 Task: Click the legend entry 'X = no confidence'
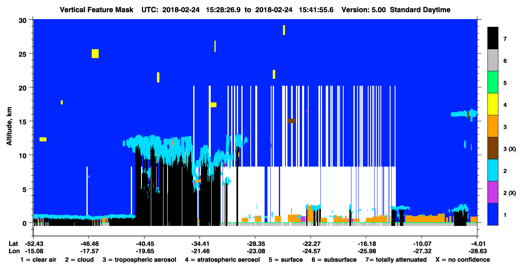click(463, 260)
